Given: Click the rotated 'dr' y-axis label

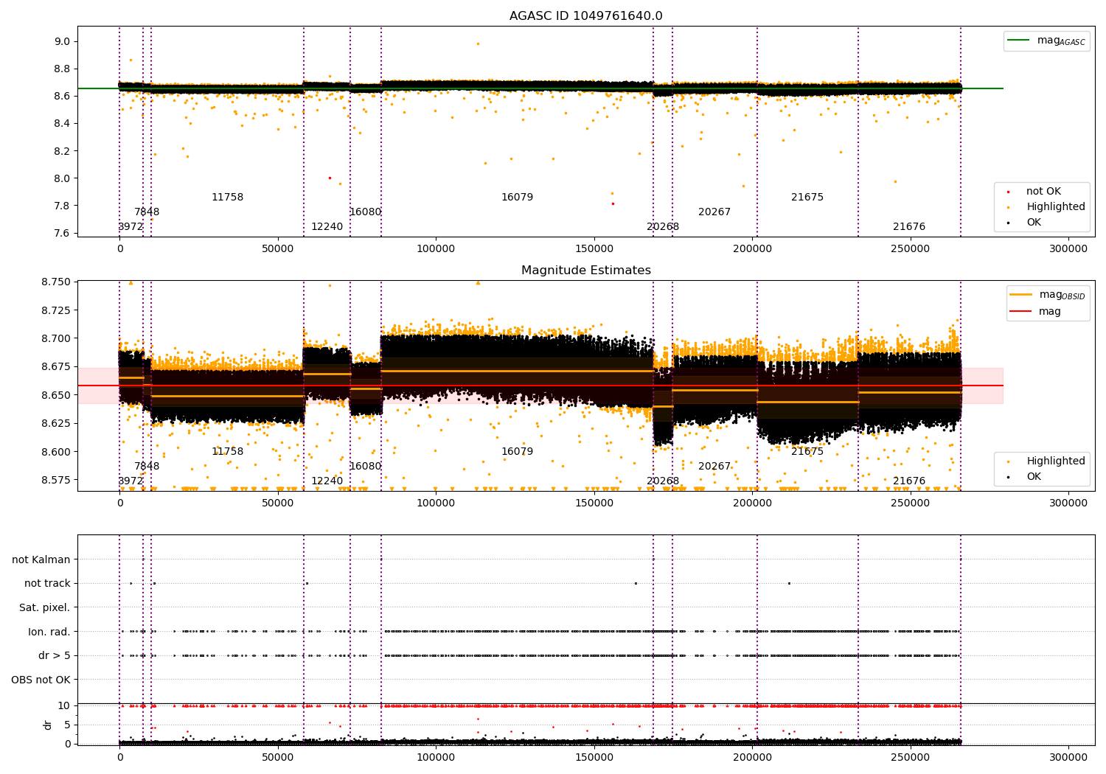Looking at the screenshot, I should click(x=48, y=725).
